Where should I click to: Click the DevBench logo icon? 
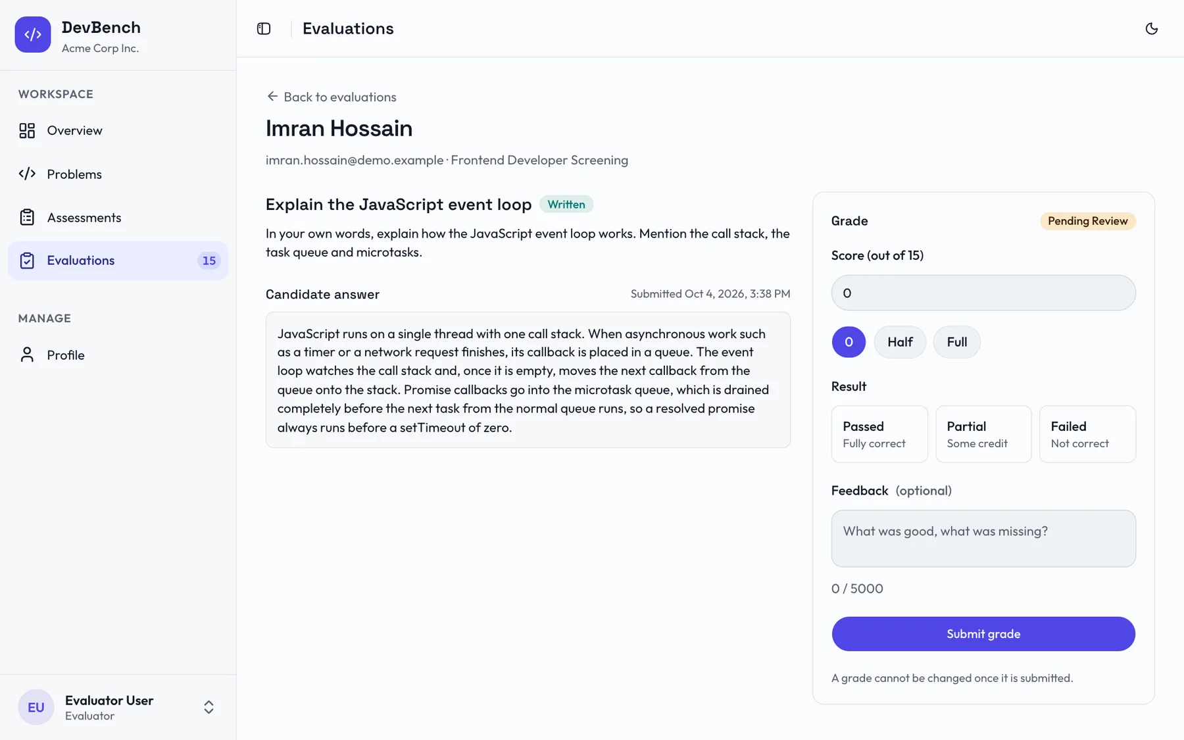pos(33,35)
